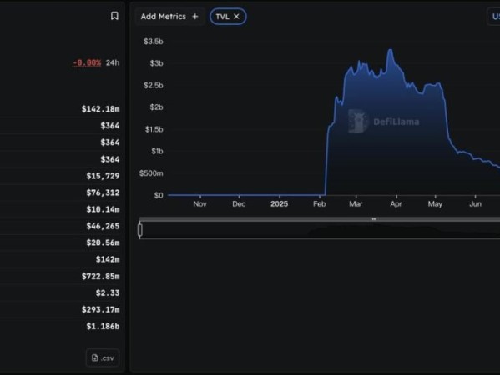This screenshot has width=500, height=375.
Task: Select the $10.14m value
Action: pos(103,209)
